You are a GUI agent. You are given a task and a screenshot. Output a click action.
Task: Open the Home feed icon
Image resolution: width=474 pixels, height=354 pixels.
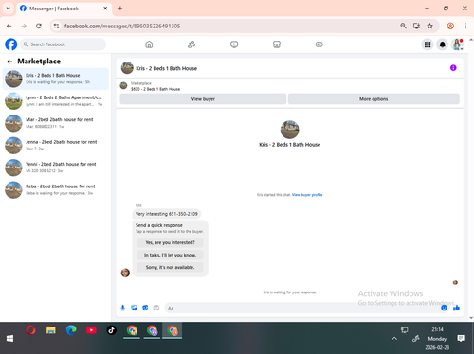pyautogui.click(x=149, y=44)
